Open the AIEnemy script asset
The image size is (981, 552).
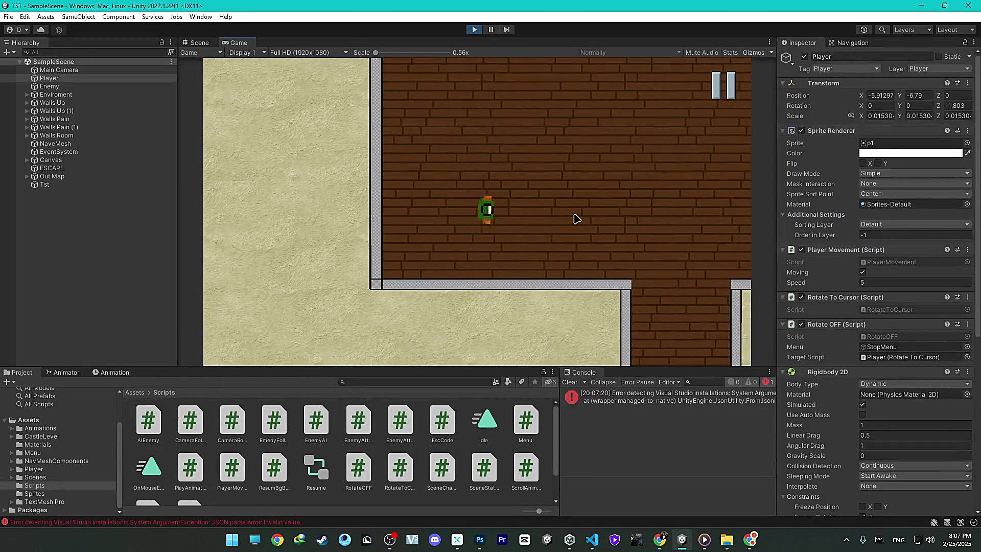click(148, 424)
